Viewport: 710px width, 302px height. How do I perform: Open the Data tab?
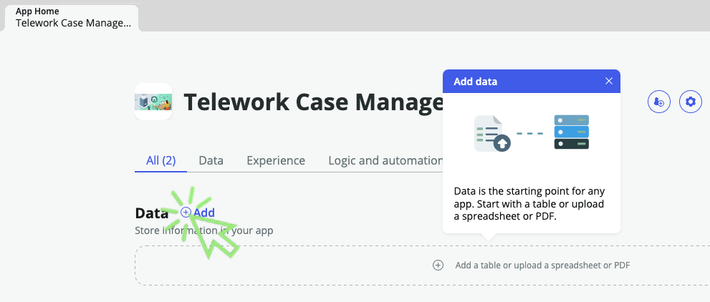(x=211, y=160)
